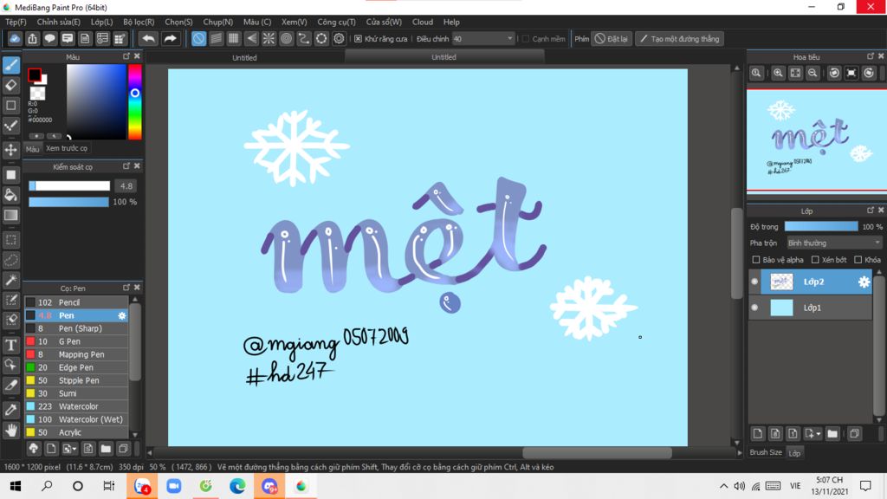The image size is (887, 499).
Task: Select the Text tool
Action: tap(10, 345)
